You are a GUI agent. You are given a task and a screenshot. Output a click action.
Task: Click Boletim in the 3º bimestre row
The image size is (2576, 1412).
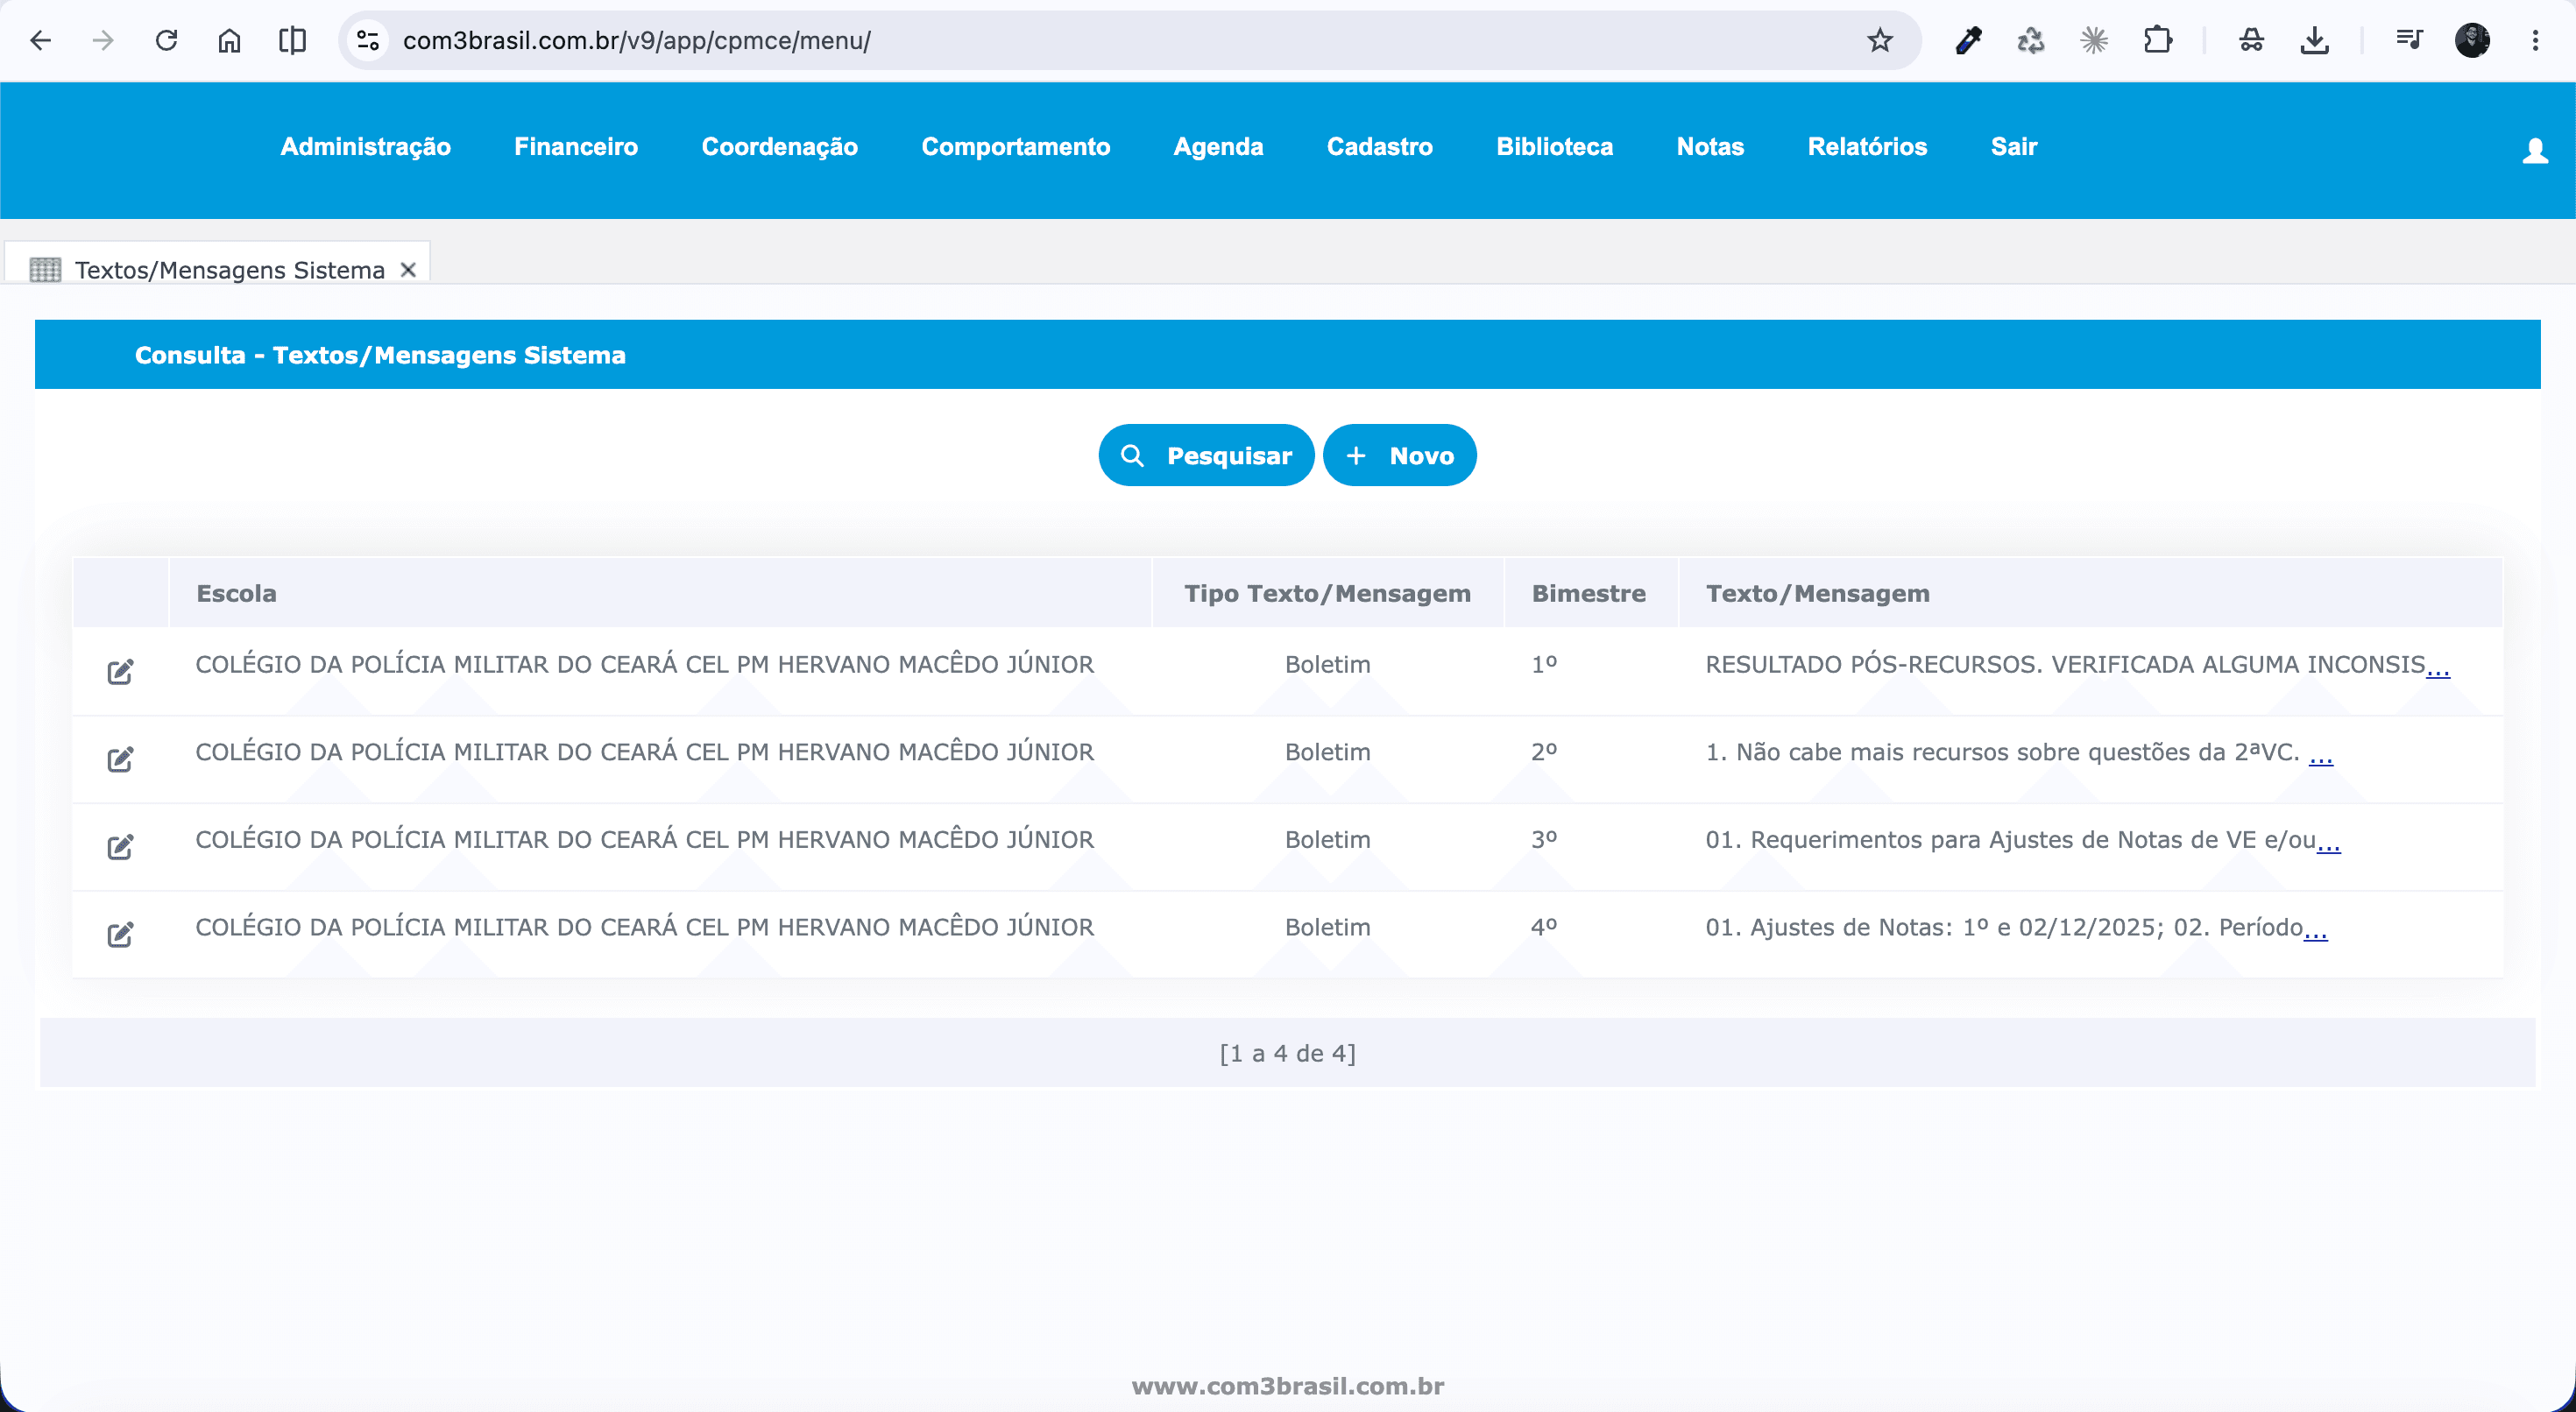click(1327, 840)
